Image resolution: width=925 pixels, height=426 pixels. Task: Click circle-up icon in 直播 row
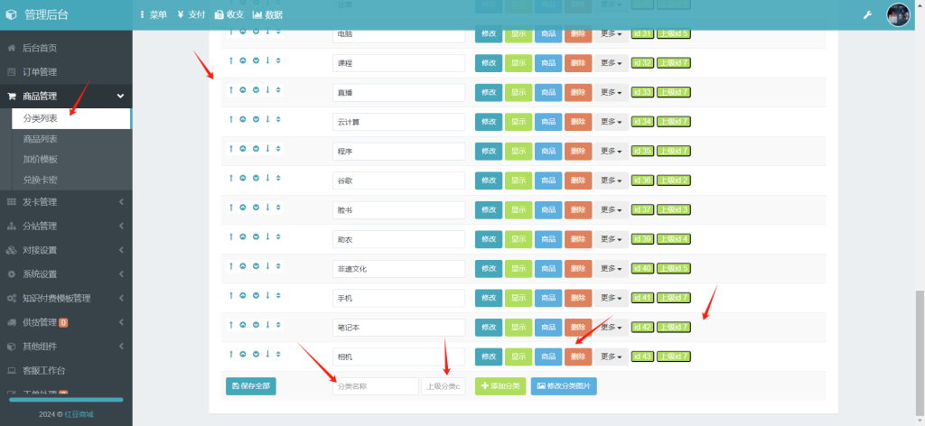tap(243, 90)
